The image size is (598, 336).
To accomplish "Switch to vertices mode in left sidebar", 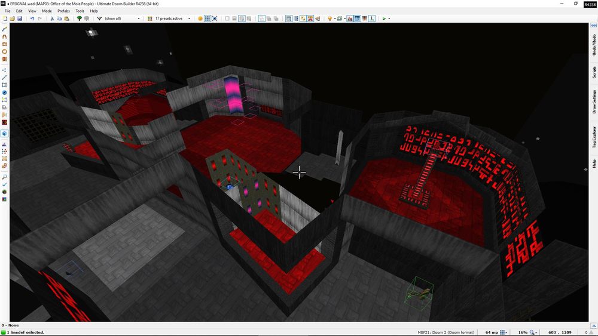I will 4,70.
